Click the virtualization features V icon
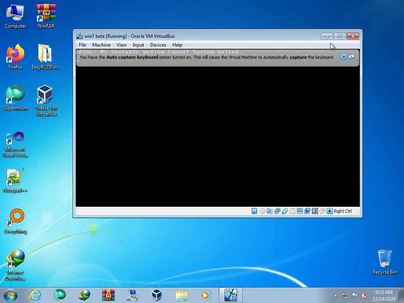Screen dimensions: 404x303 coord(314,211)
